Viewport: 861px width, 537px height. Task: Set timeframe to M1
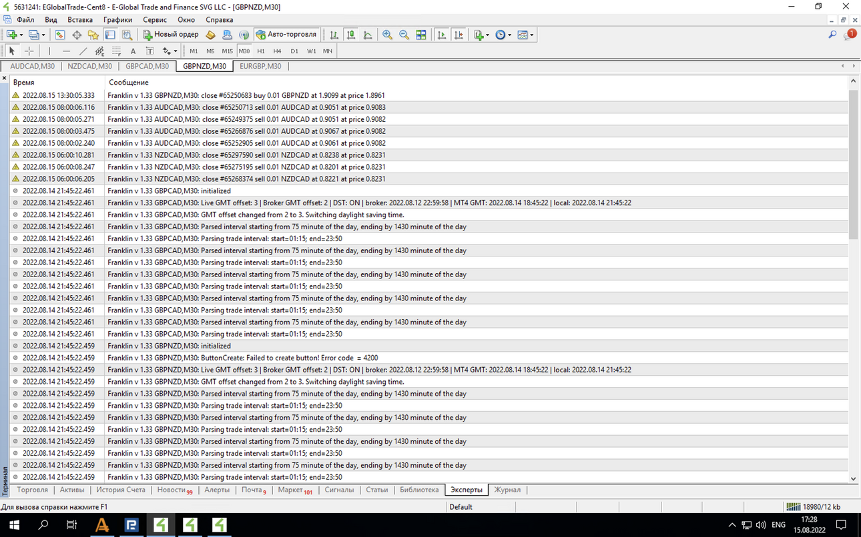click(194, 51)
